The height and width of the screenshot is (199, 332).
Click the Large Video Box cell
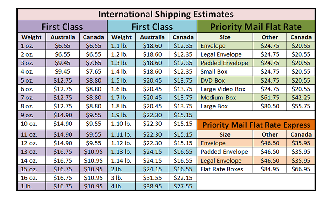(x=223, y=89)
